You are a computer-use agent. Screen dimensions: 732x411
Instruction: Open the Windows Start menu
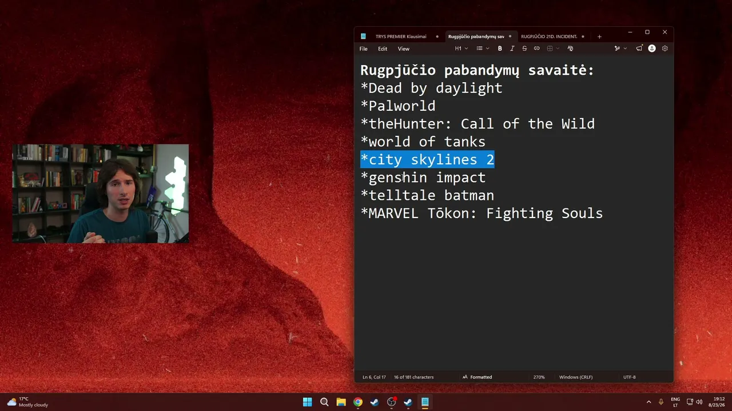pos(307,402)
